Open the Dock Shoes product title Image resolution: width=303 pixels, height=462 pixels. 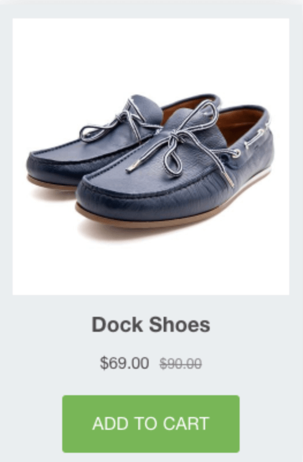tap(150, 324)
